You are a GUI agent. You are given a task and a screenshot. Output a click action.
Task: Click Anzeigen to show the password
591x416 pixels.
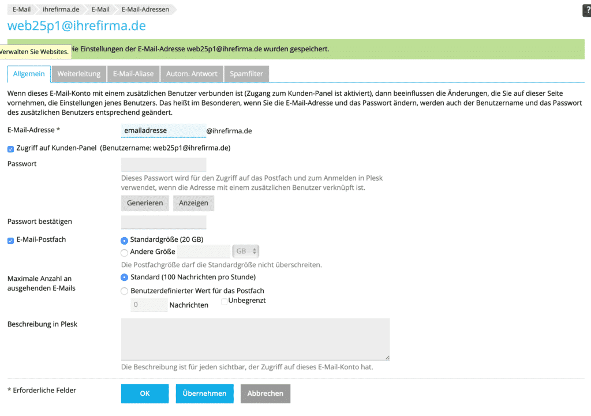(x=193, y=203)
